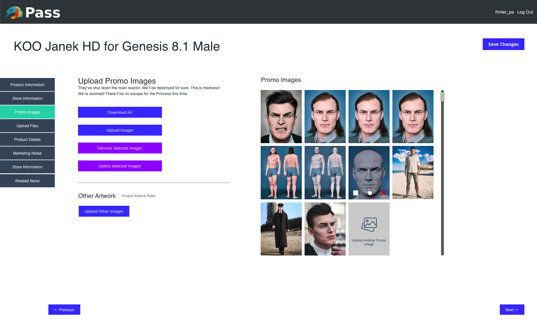Click the product title KOO Janek HD
Image resolution: width=537 pixels, height=324 pixels.
pos(117,46)
